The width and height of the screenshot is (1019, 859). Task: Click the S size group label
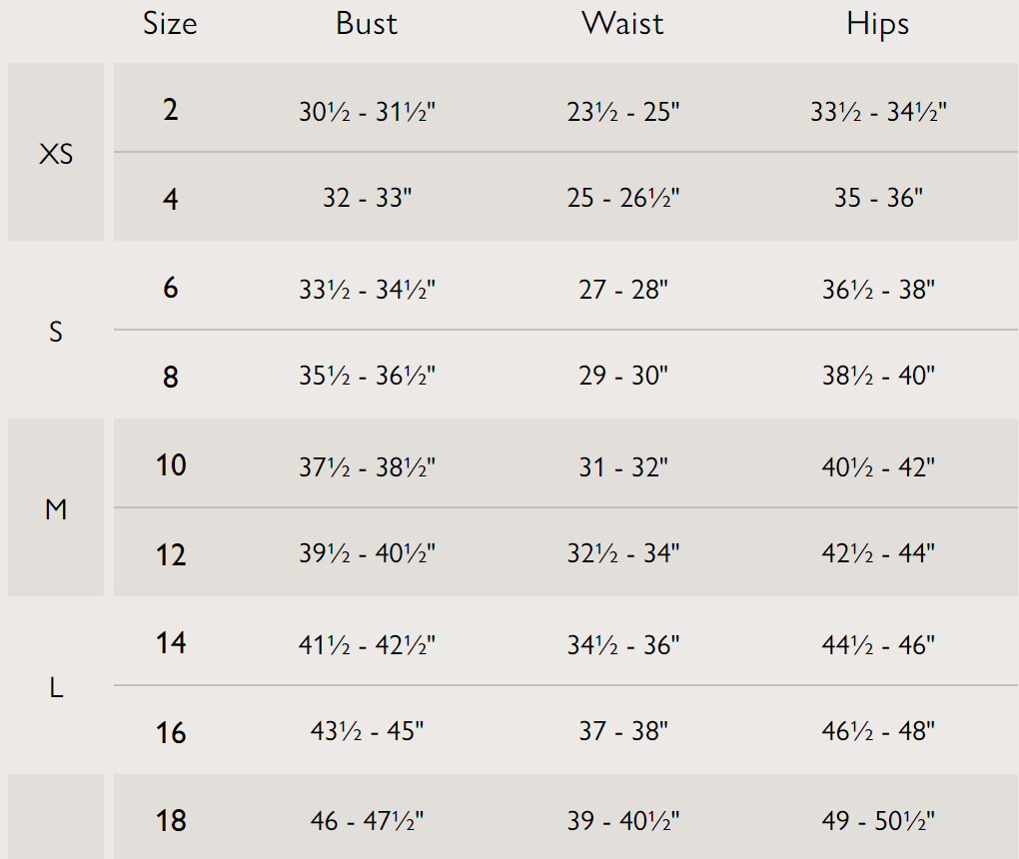tap(56, 332)
